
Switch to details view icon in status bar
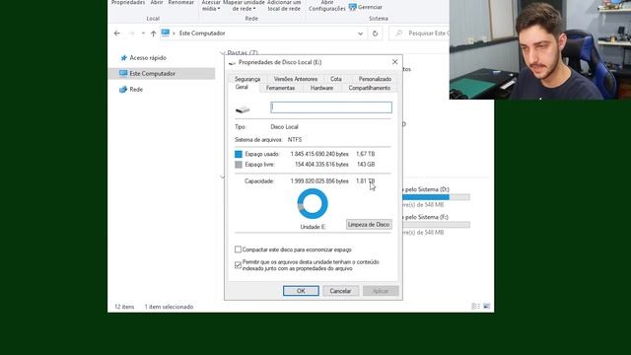(x=475, y=307)
